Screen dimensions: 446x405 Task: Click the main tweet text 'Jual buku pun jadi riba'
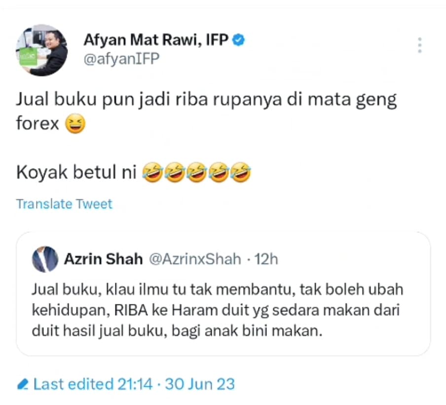pos(206,111)
